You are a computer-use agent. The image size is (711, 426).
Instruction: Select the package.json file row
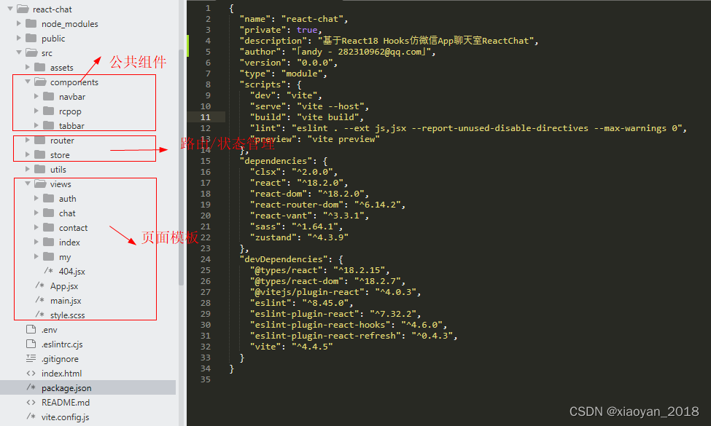pos(88,387)
